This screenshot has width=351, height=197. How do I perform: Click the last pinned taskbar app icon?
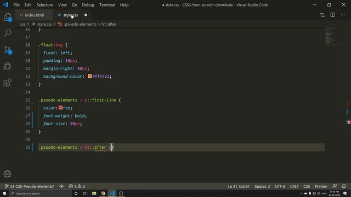pyautogui.click(x=121, y=193)
